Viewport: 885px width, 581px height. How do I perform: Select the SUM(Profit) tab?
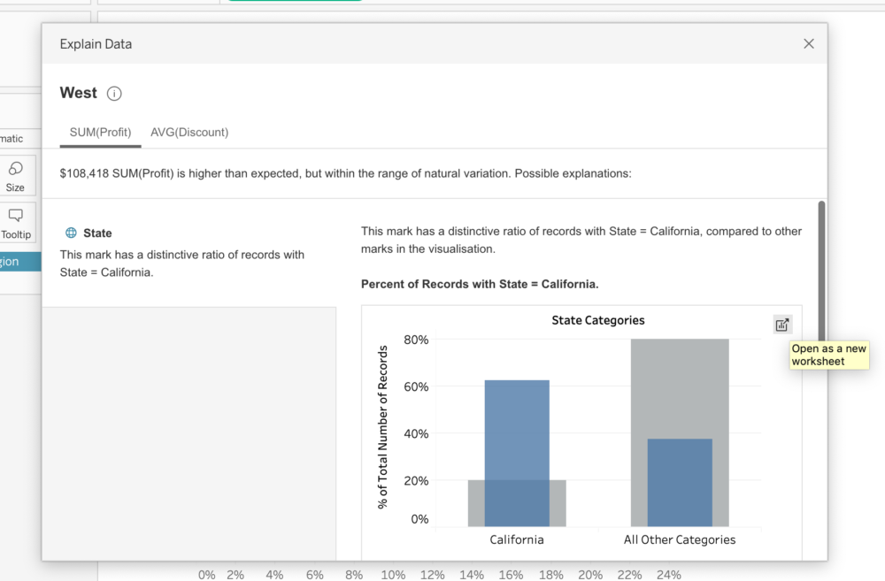(99, 132)
